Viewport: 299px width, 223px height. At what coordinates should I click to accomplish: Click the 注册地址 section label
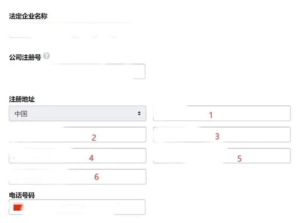[x=22, y=99]
